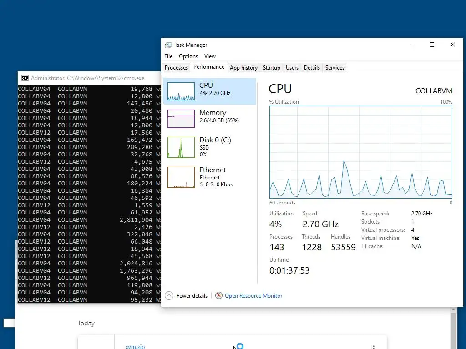Click the 289,280 value in cmd window
The height and width of the screenshot is (349, 466).
140,147
